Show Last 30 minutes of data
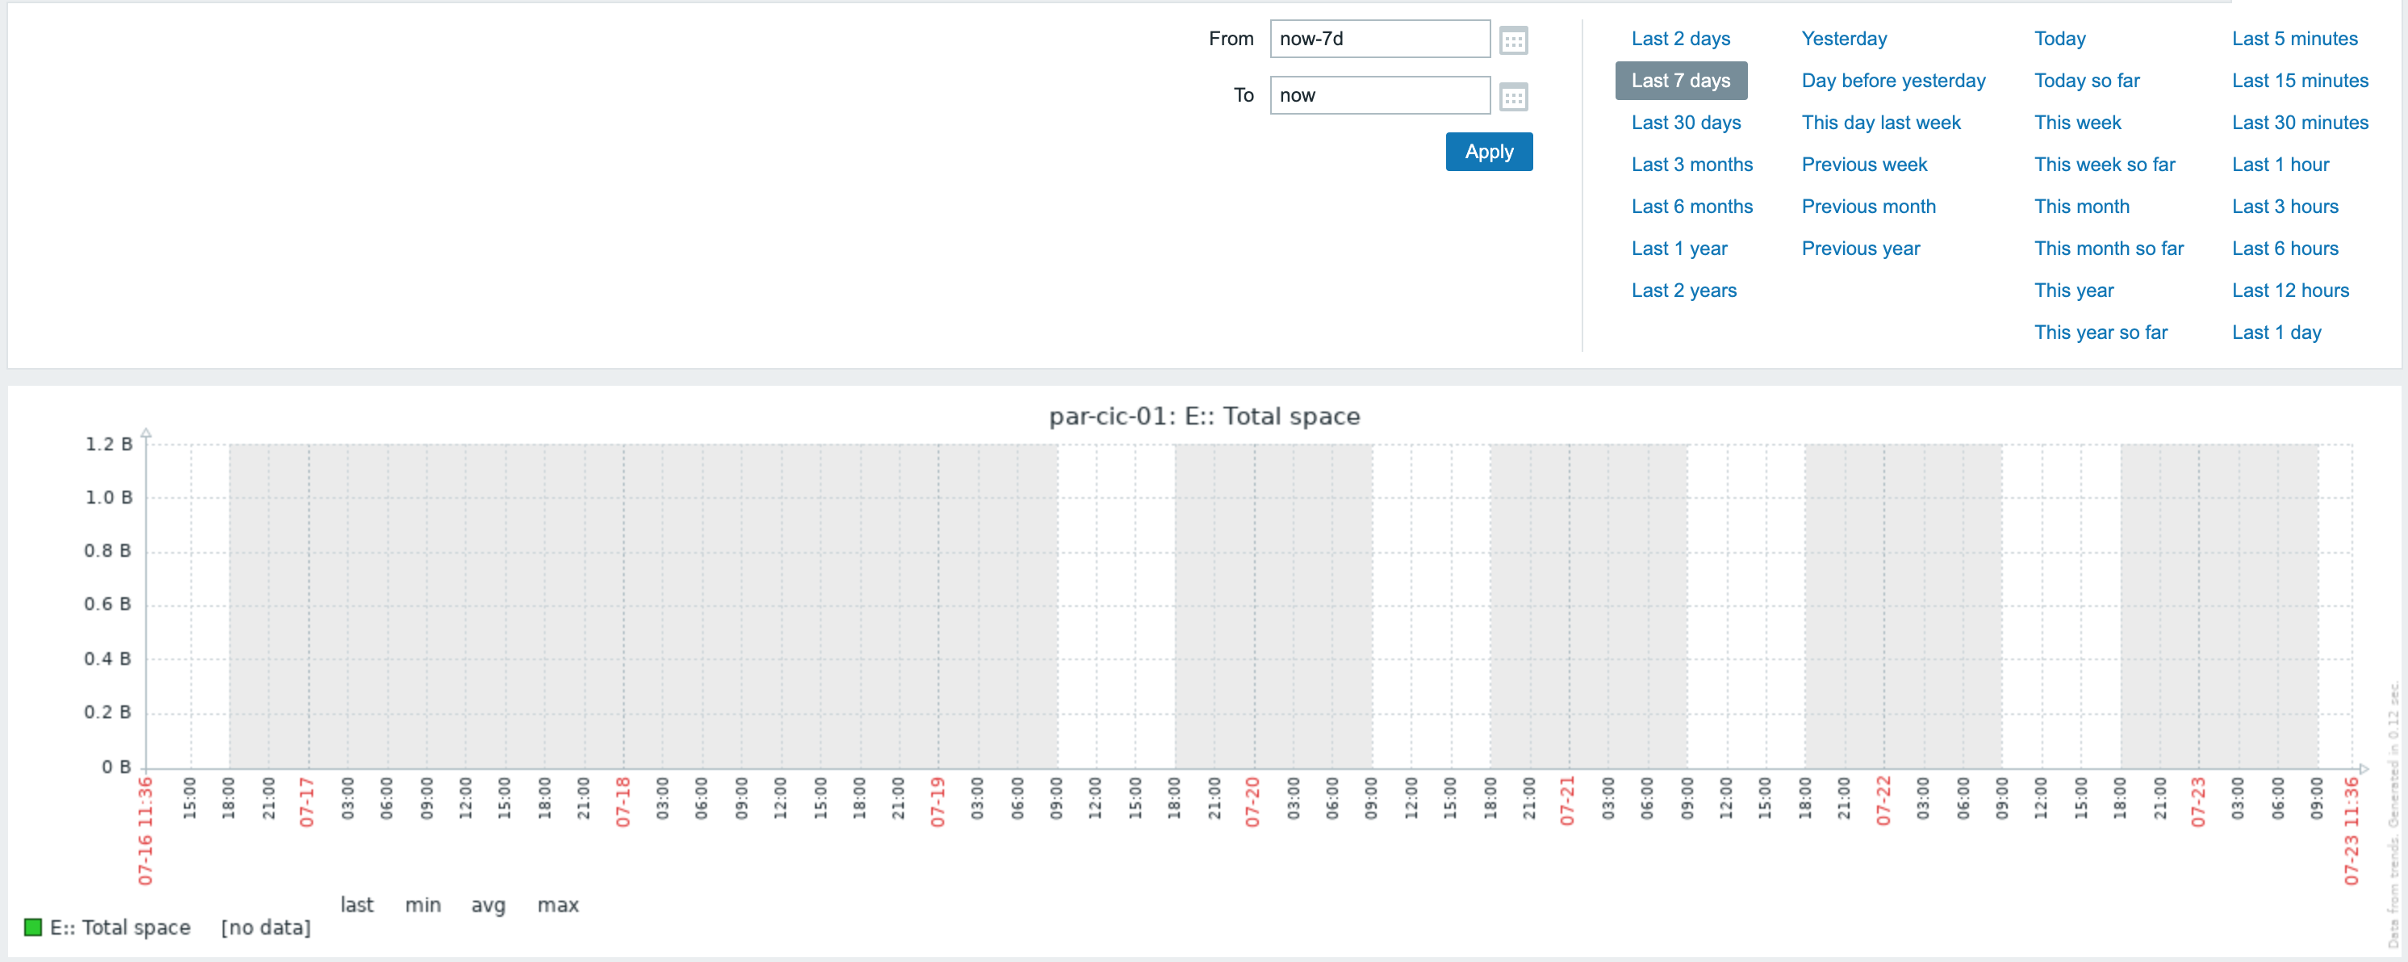Viewport: 2408px width, 962px height. [x=2300, y=123]
